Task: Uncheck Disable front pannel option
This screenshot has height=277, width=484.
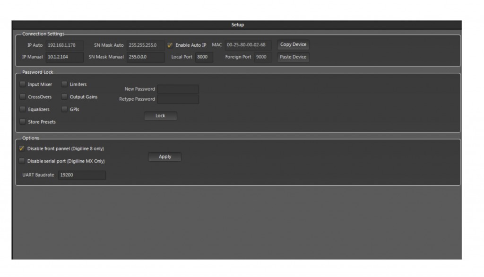Action: (x=22, y=148)
